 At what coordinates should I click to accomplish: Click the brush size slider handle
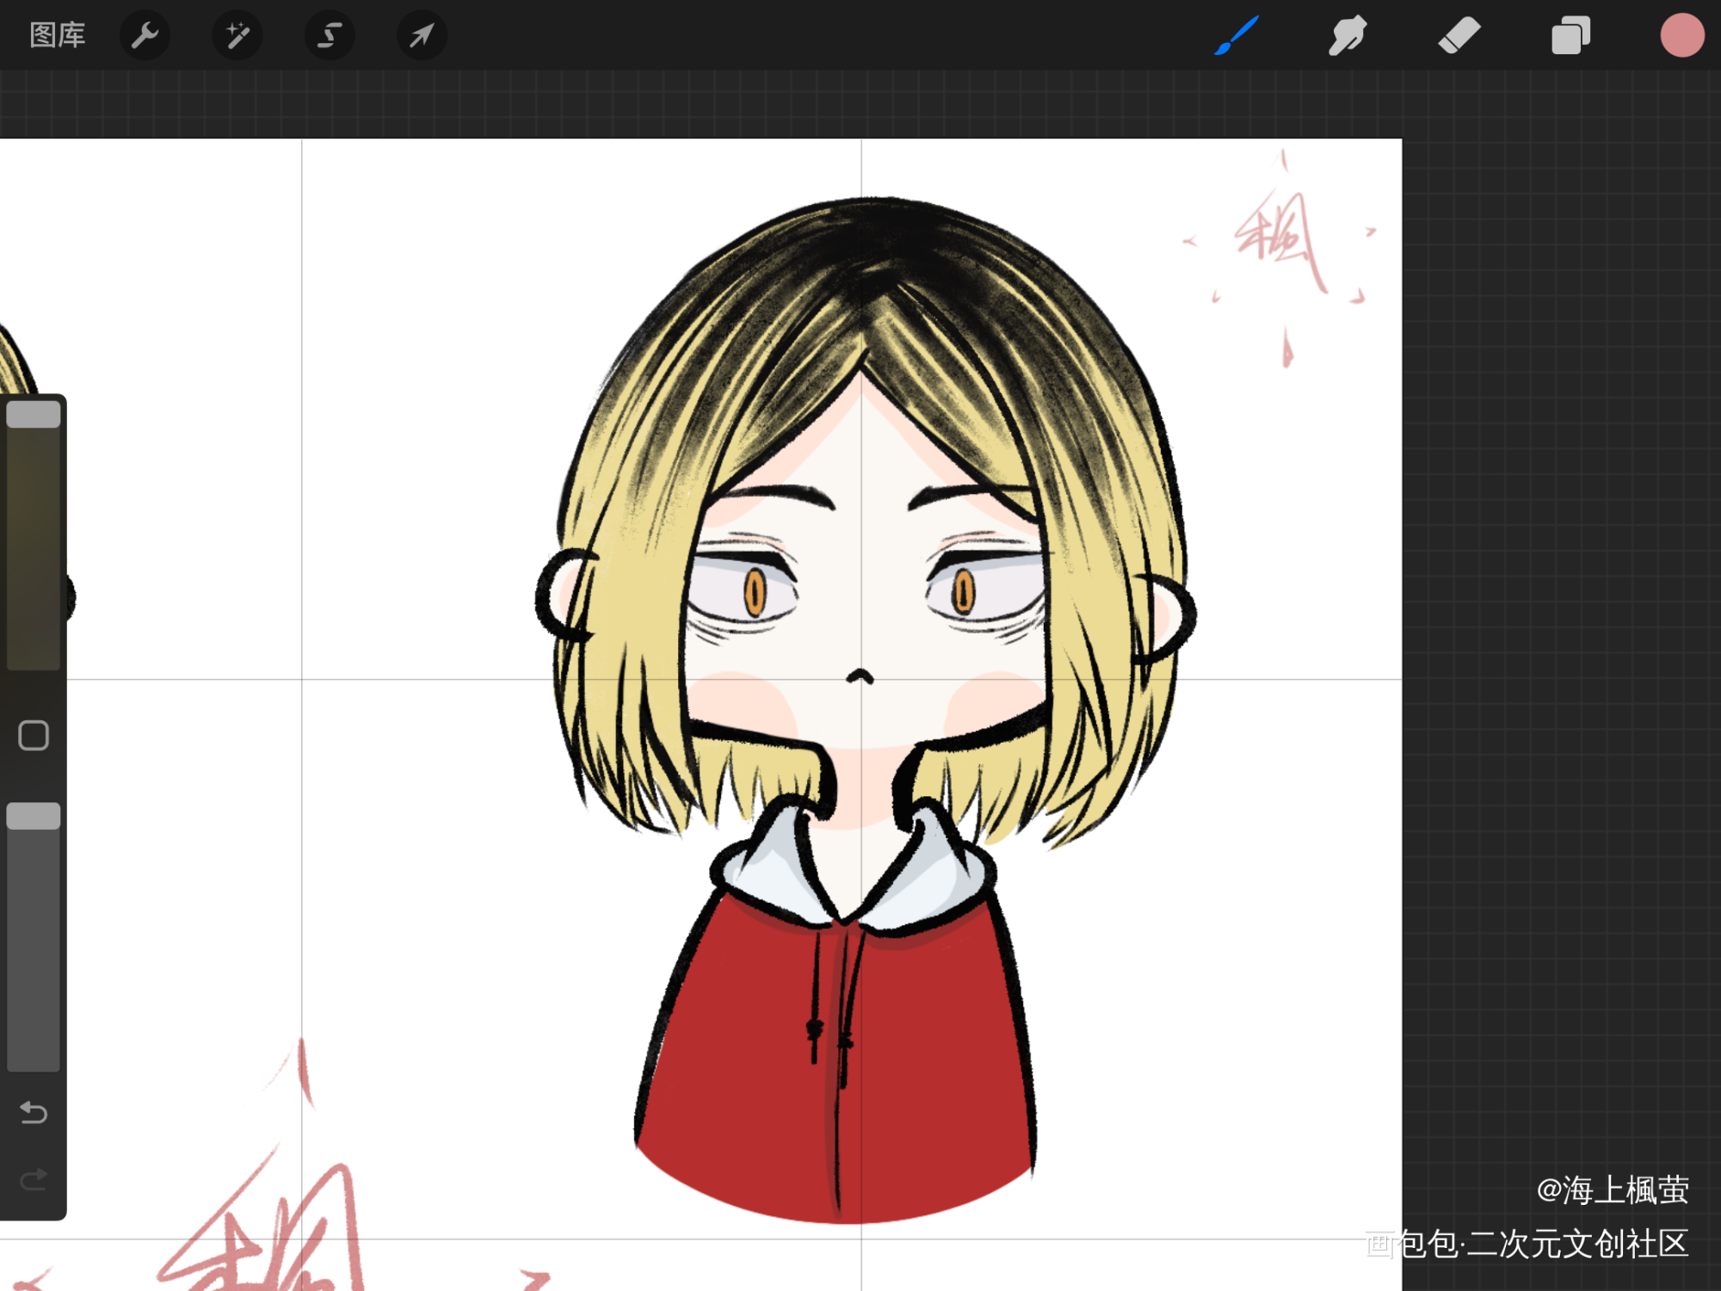click(34, 415)
